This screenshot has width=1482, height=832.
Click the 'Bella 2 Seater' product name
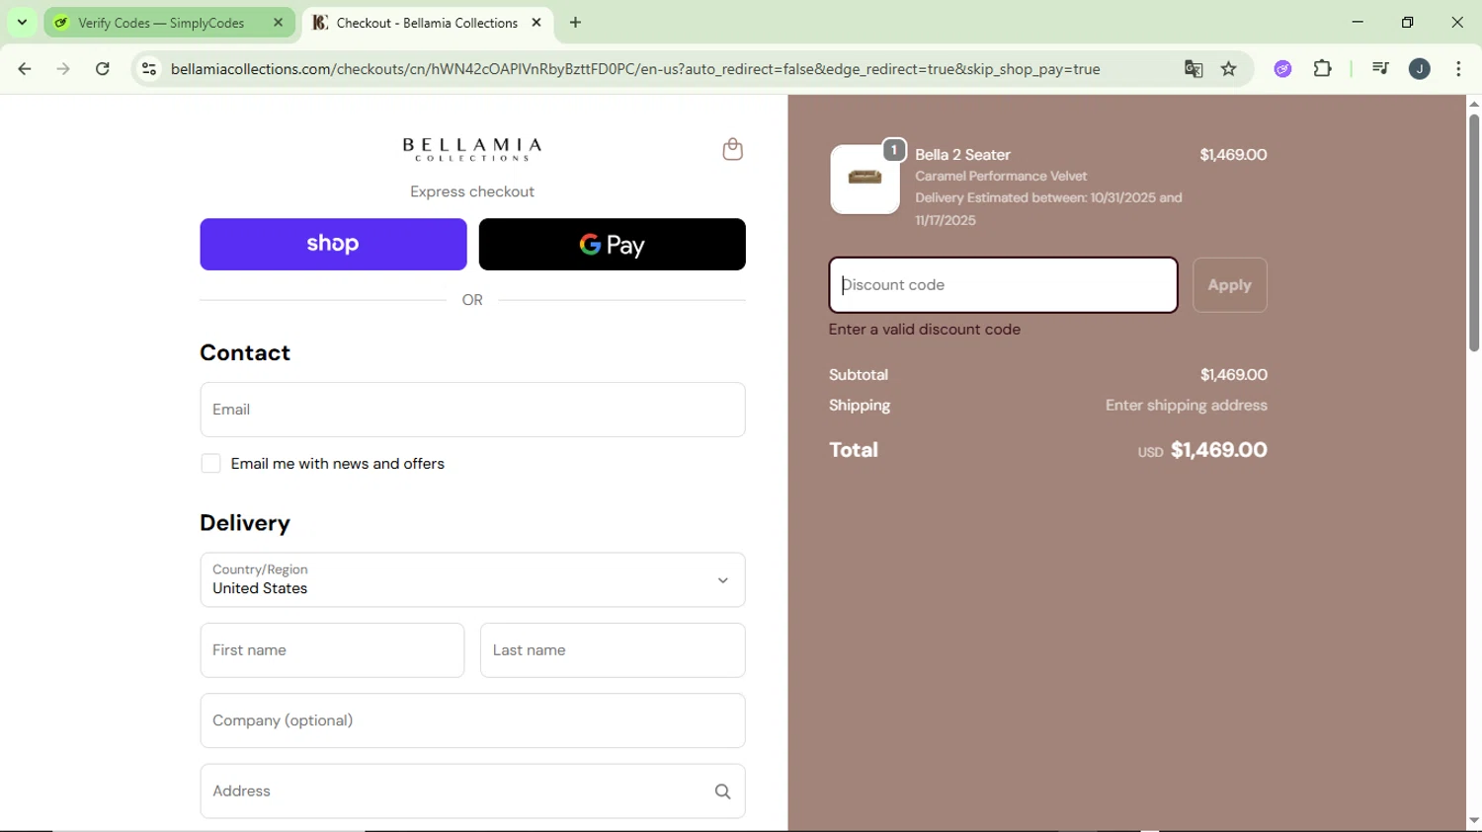(962, 155)
